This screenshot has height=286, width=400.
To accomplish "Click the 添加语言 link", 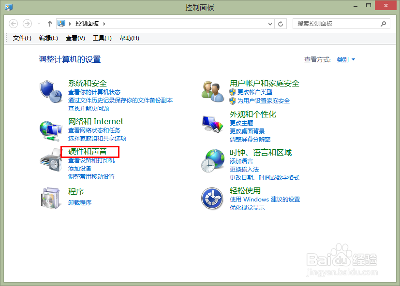I will click(x=241, y=161).
